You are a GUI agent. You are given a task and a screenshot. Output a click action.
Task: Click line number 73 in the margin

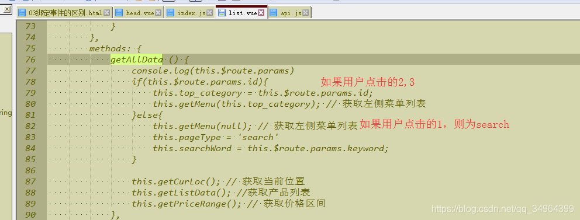(x=30, y=26)
